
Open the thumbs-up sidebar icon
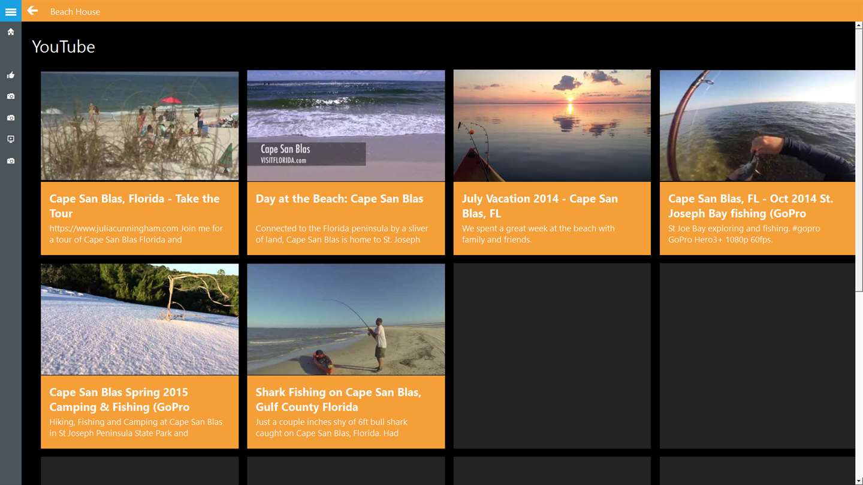coord(11,75)
